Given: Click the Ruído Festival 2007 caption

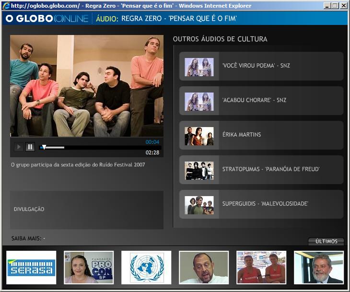Looking at the screenshot, I should pos(78,165).
